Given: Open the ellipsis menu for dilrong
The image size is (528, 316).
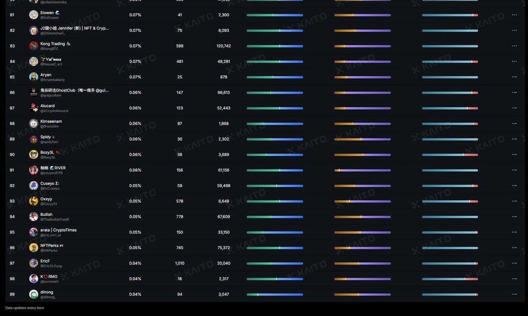Looking at the screenshot, I should pyautogui.click(x=514, y=295).
